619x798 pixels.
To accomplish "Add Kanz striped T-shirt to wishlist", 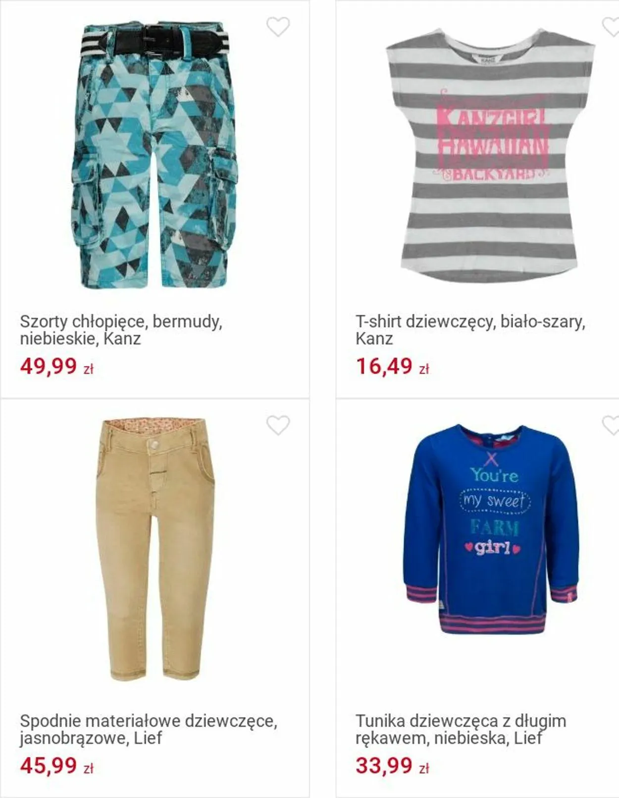I will click(x=611, y=27).
